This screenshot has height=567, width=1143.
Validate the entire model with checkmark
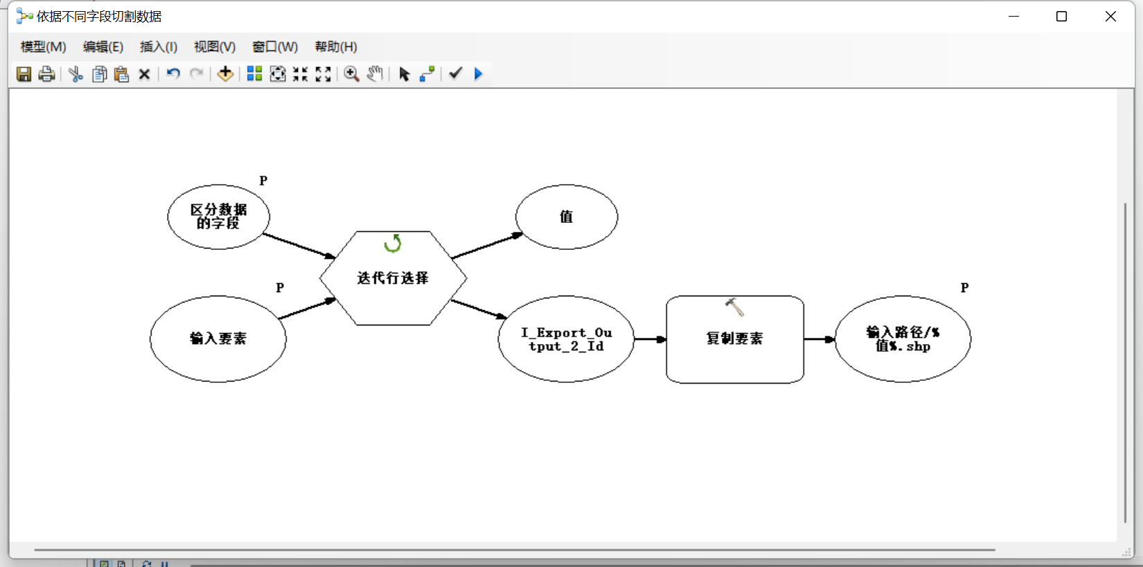[x=455, y=74]
